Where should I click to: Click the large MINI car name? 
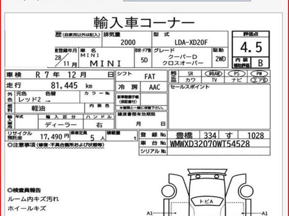point(105,64)
